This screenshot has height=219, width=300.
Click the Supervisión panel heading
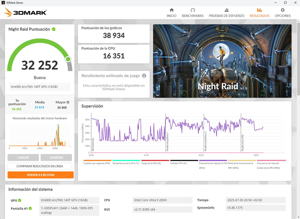tap(92, 106)
